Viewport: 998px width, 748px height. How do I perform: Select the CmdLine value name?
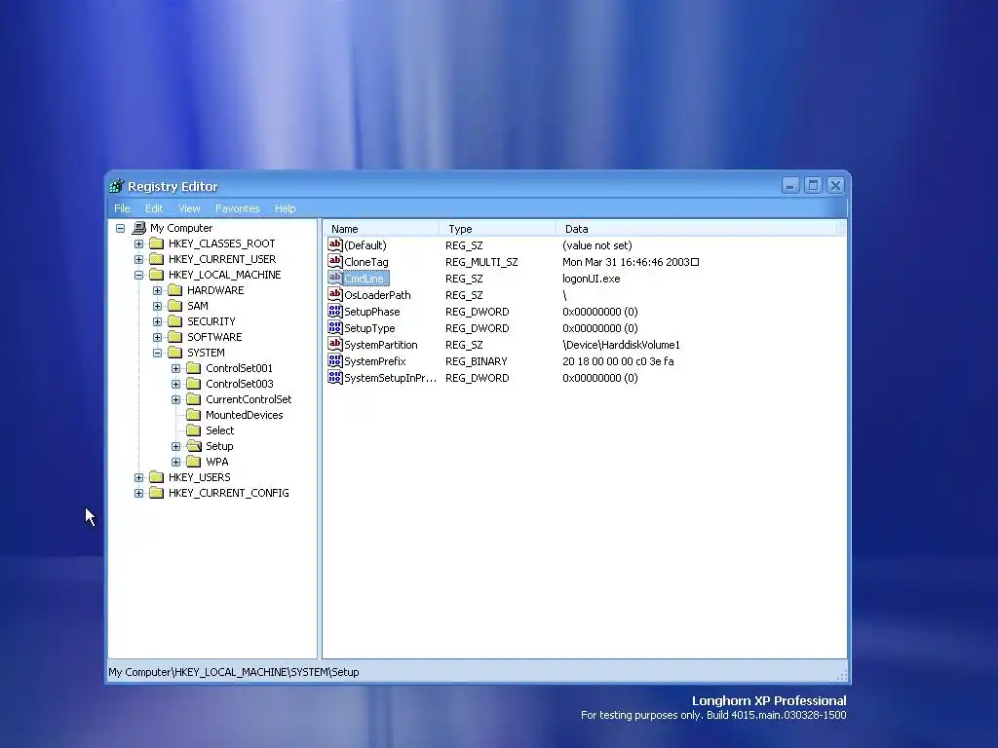365,279
